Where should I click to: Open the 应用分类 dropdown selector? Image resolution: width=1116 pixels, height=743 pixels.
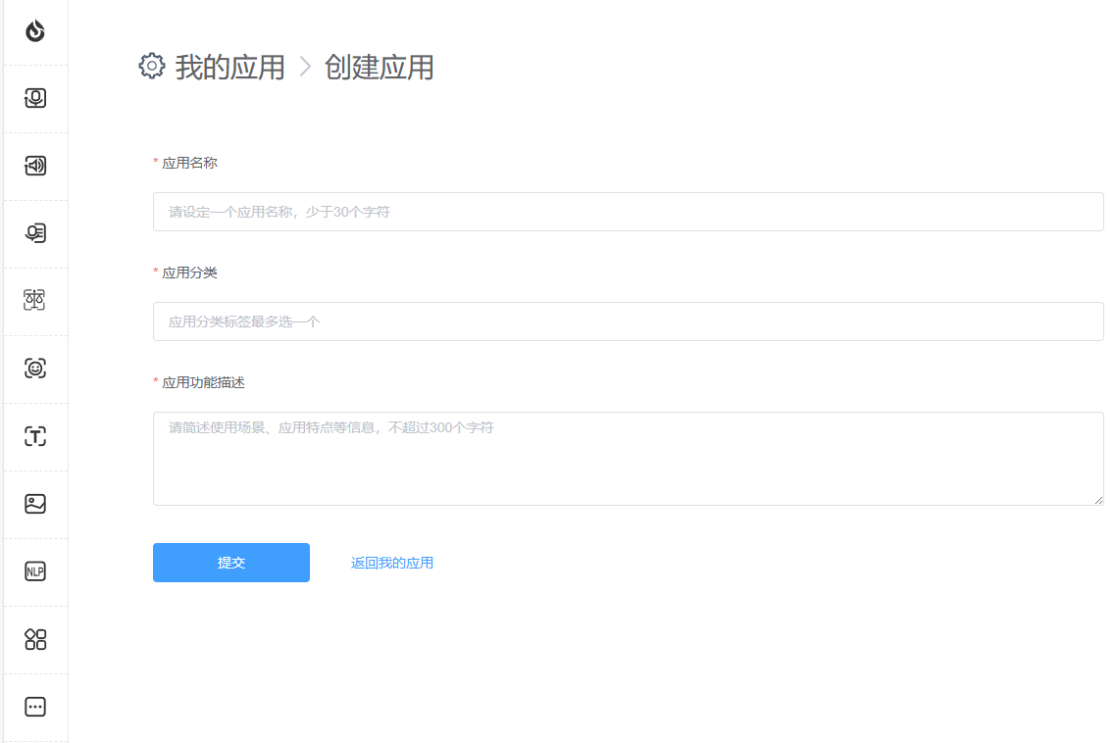click(x=628, y=322)
